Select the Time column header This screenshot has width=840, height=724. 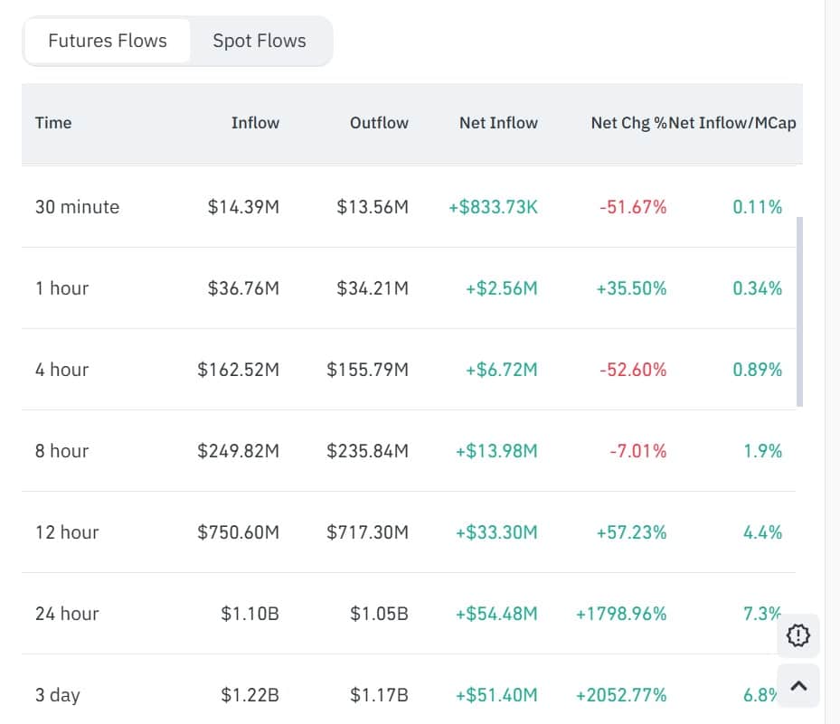coord(53,122)
